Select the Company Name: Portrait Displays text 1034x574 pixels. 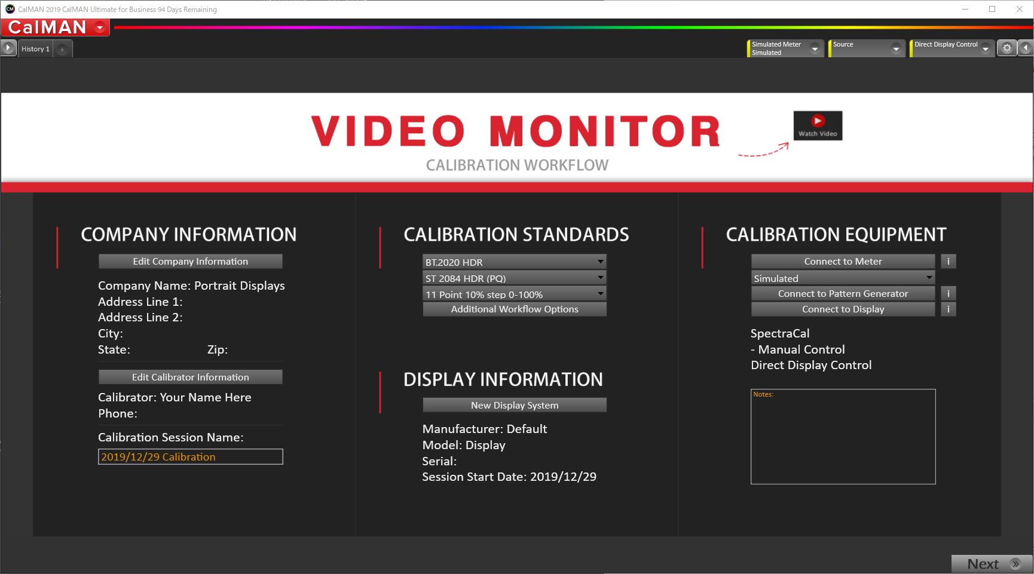pyautogui.click(x=191, y=286)
